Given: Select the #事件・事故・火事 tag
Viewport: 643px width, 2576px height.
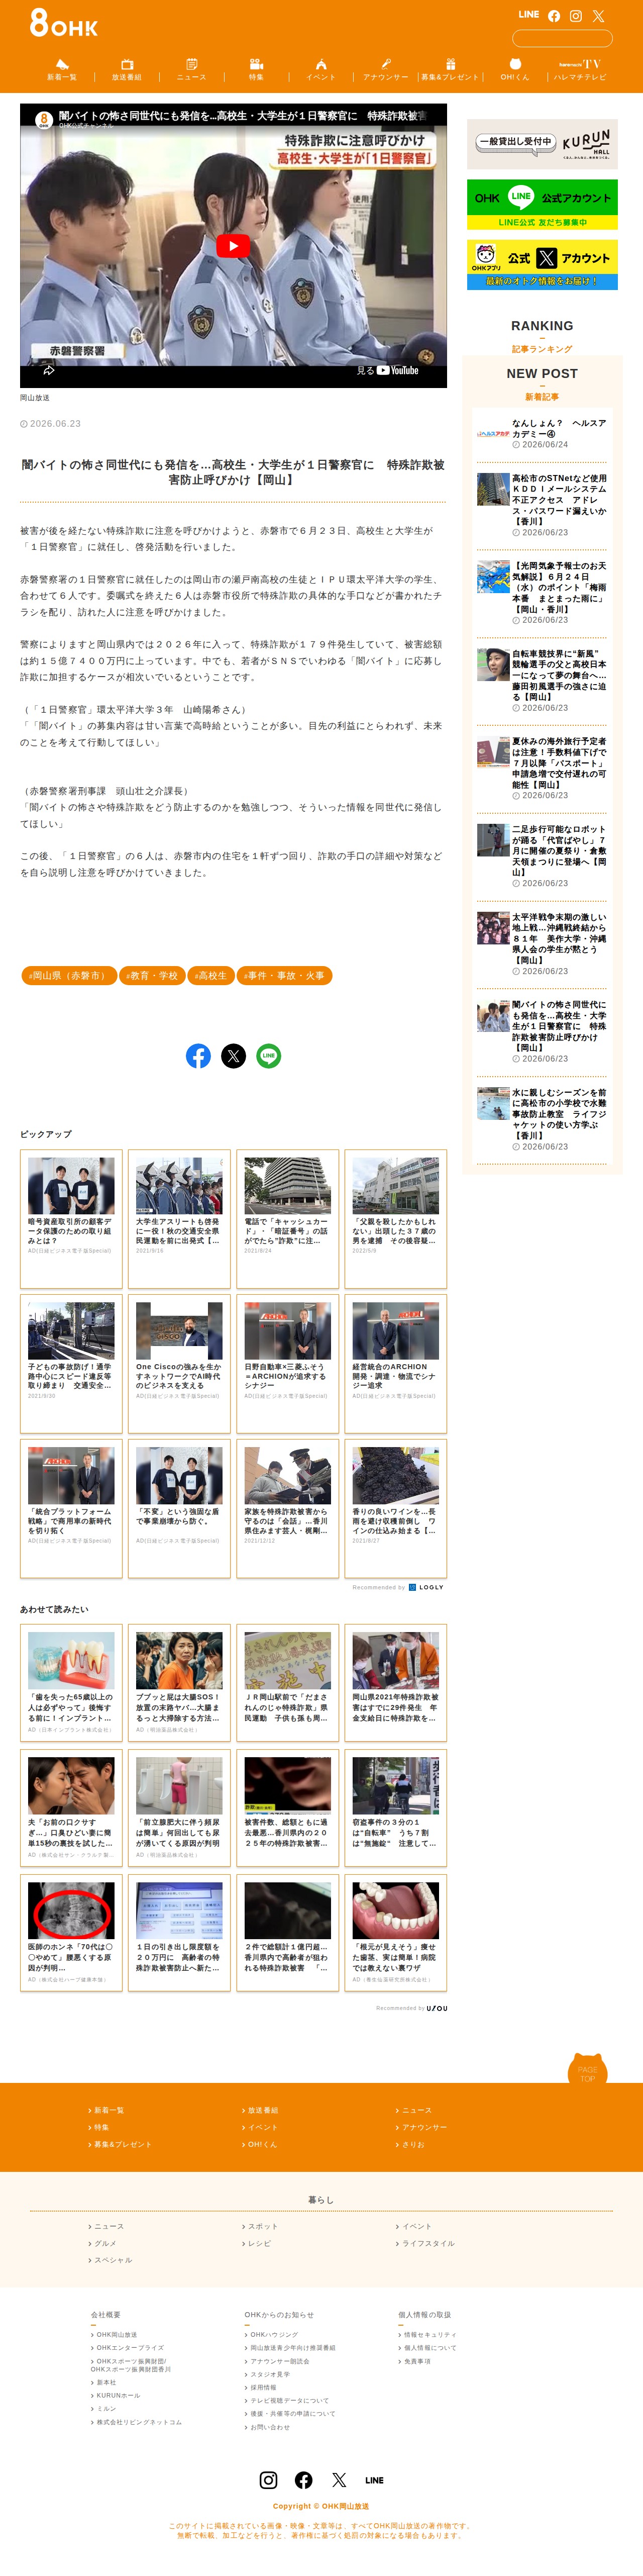Looking at the screenshot, I should [x=284, y=975].
